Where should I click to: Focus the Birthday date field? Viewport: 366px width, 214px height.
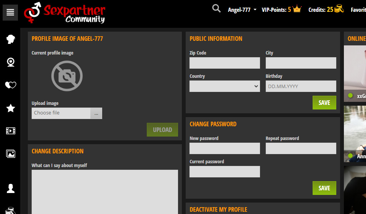pyautogui.click(x=301, y=86)
